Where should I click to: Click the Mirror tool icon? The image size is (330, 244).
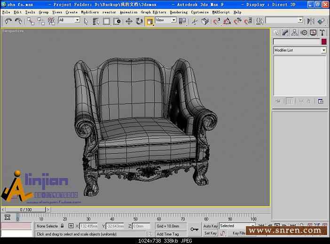coord(311,21)
